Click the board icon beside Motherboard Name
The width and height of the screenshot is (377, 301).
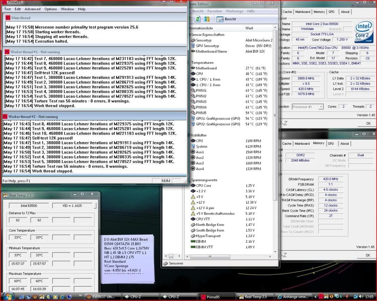(193, 51)
